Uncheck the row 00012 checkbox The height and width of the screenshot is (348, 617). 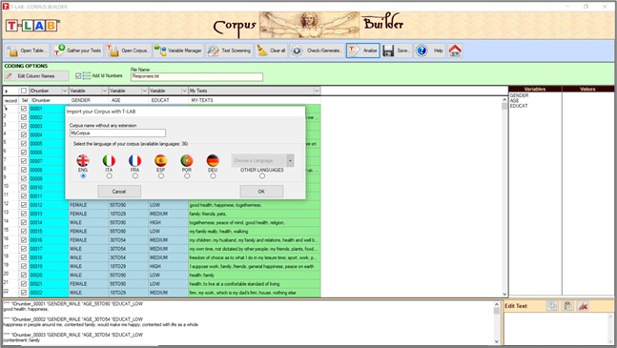24,205
